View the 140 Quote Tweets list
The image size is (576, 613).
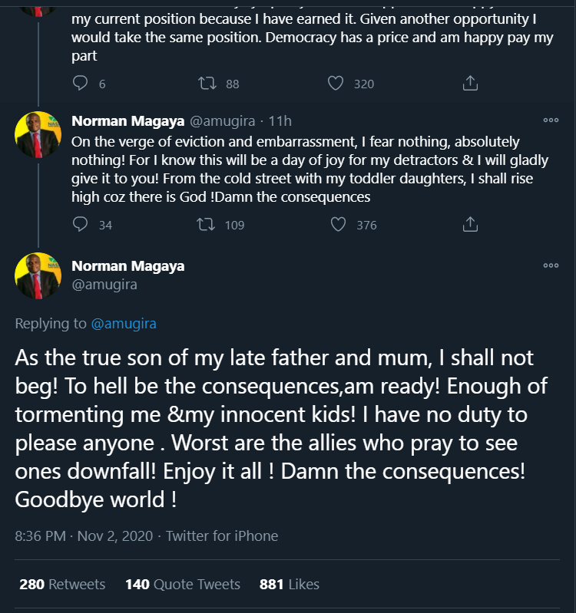coord(183,585)
